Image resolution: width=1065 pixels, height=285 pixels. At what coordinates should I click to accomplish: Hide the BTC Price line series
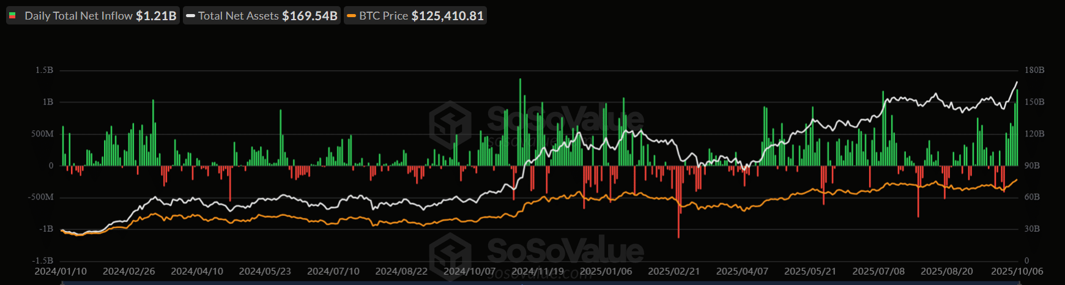click(x=384, y=16)
